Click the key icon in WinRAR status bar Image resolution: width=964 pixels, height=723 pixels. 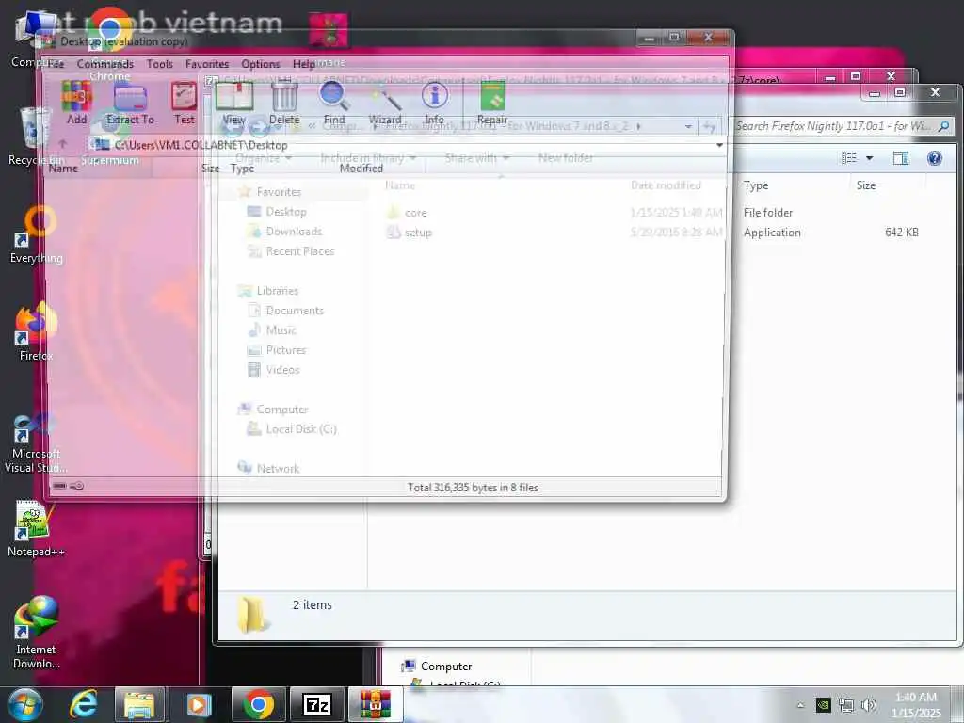point(77,486)
